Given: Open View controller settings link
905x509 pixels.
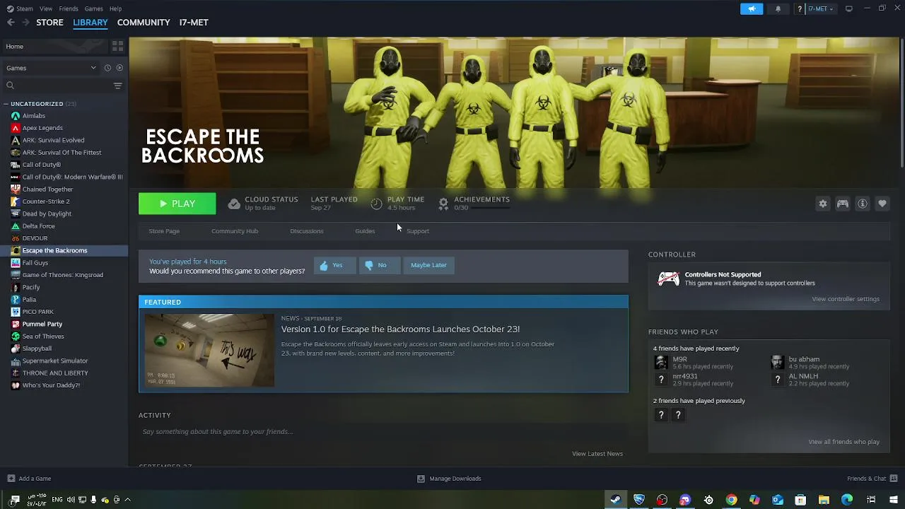Looking at the screenshot, I should (846, 299).
